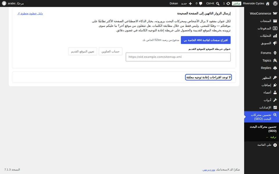The height and width of the screenshot is (174, 279).
Task: Click the تعيين الموقع القديم button
Action: 83,52
